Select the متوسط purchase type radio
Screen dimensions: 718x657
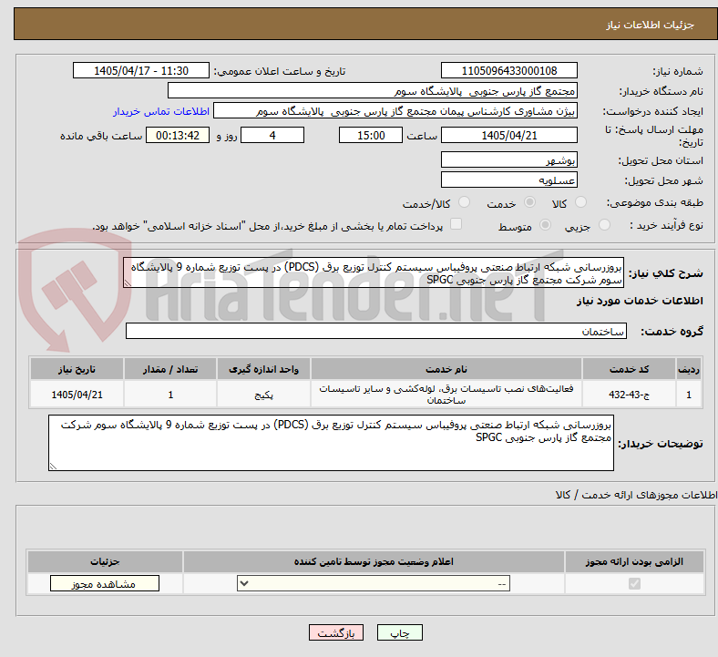[x=545, y=225]
